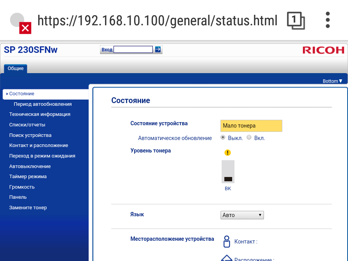Open Громкость settings in sidebar

tap(22, 187)
